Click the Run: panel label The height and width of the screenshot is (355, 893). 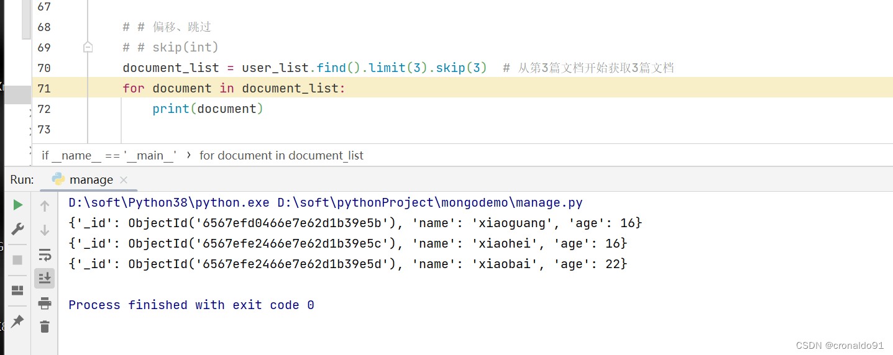point(22,180)
